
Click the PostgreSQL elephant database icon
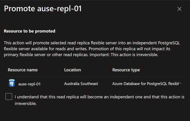point(12,83)
